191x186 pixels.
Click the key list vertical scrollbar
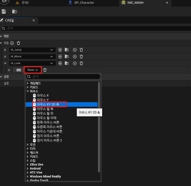99,127
